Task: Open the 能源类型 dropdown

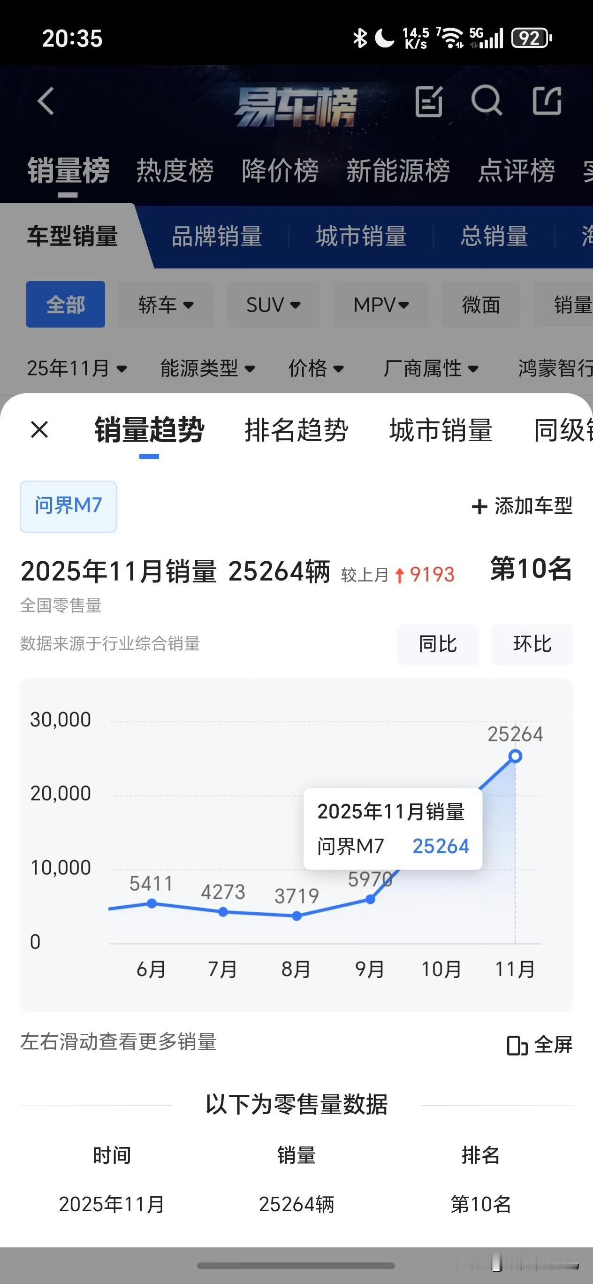Action: coord(208,368)
